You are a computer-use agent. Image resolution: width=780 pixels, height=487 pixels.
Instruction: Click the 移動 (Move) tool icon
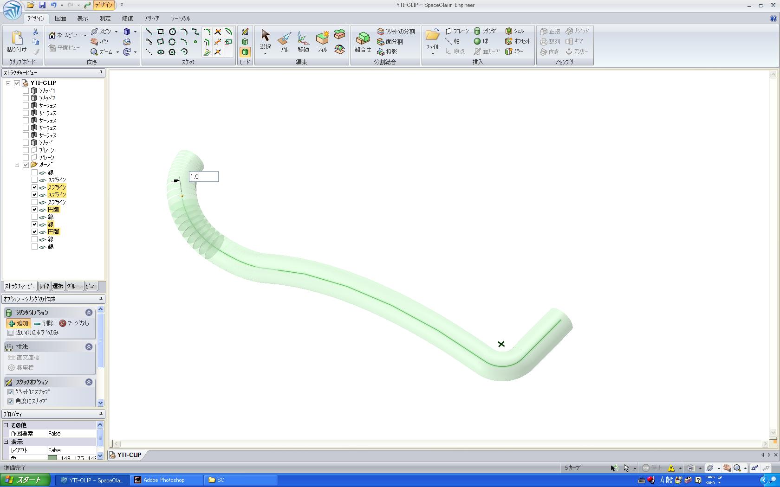[303, 41]
